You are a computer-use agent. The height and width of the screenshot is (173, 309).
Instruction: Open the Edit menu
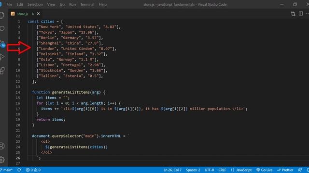20,4
